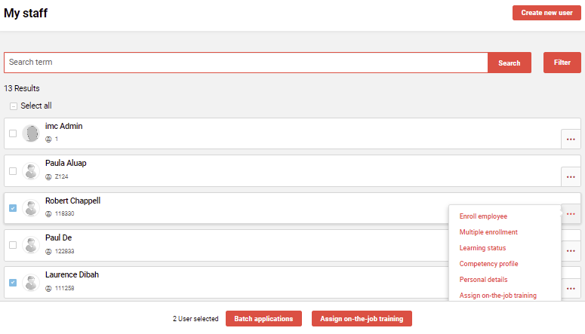Click Paula Aluap's avatar icon

(30, 171)
